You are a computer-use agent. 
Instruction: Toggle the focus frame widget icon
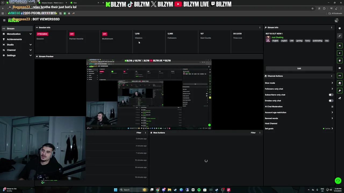point(340,46)
